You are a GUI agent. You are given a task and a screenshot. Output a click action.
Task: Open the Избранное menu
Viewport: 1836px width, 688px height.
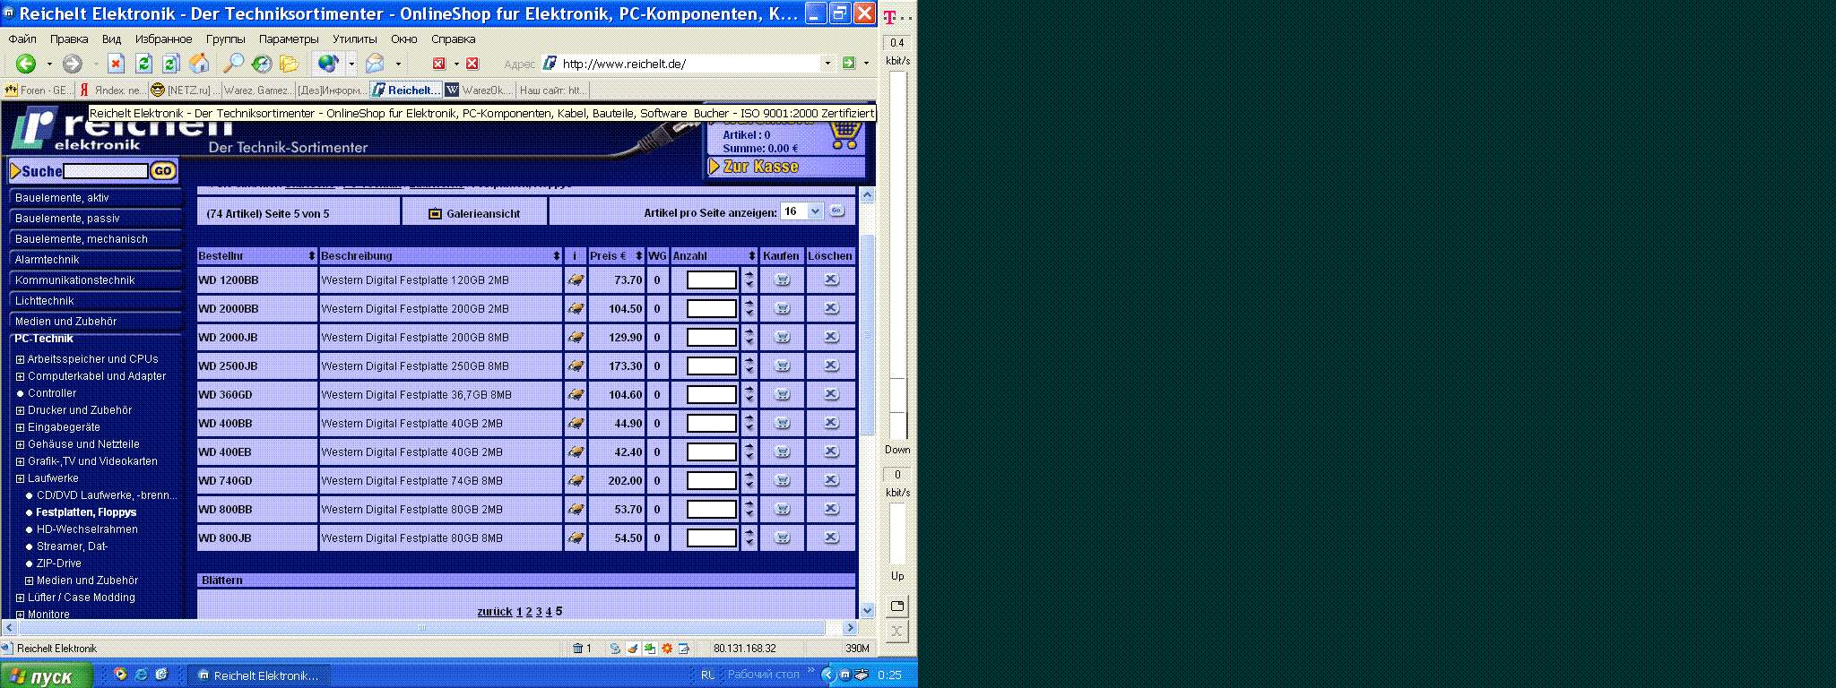pyautogui.click(x=163, y=39)
